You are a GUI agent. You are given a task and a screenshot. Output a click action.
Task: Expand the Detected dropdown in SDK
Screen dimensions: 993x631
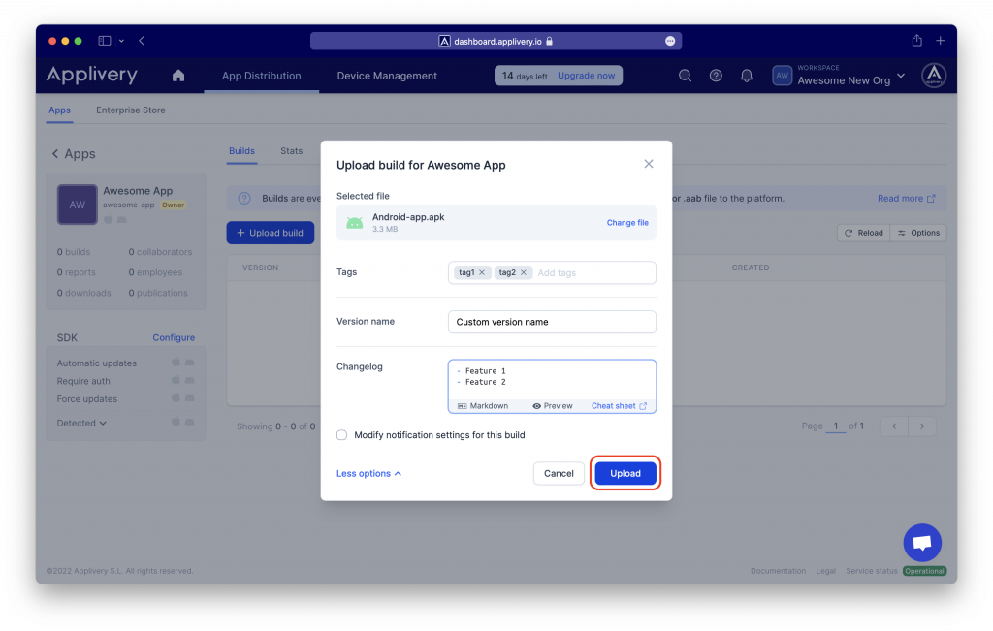81,423
